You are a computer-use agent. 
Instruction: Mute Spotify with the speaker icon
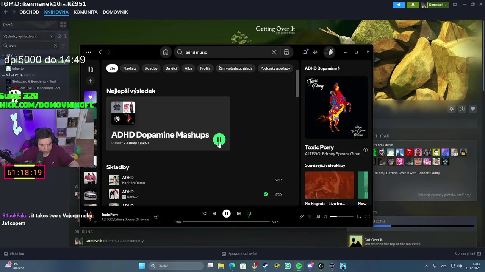click(325, 216)
